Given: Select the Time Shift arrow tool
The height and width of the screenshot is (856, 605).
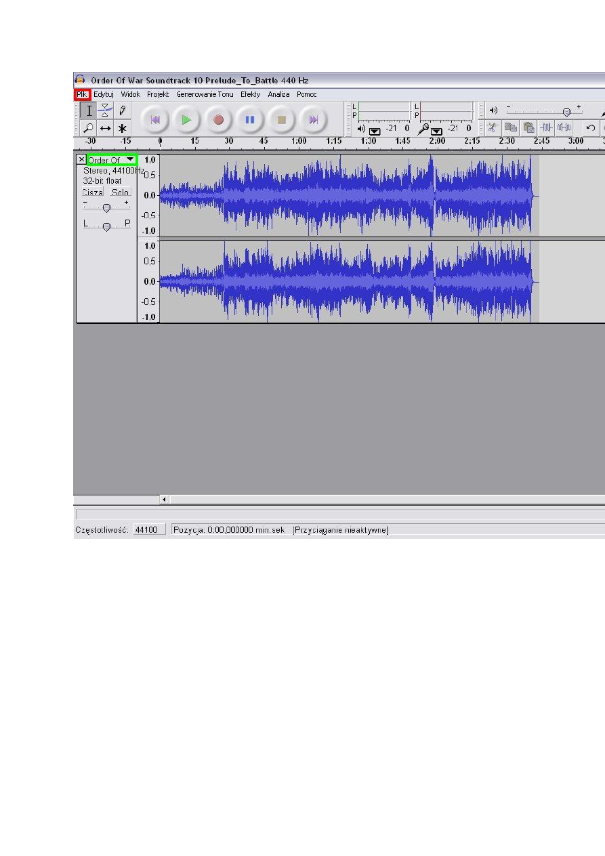Looking at the screenshot, I should click(x=105, y=128).
